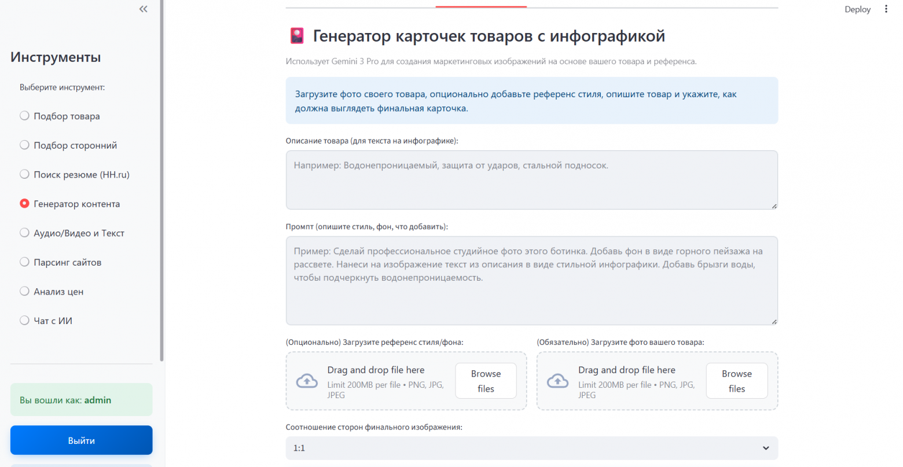Screen dimensions: 903x467
Task: Click Browse files for the style reference
Action: click(485, 381)
